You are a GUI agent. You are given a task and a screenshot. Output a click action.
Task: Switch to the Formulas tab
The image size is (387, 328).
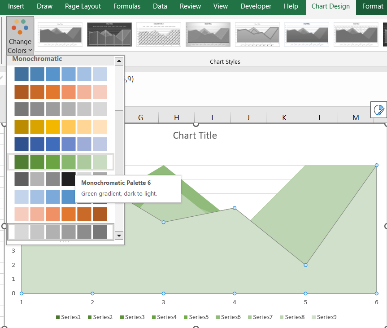(x=127, y=6)
